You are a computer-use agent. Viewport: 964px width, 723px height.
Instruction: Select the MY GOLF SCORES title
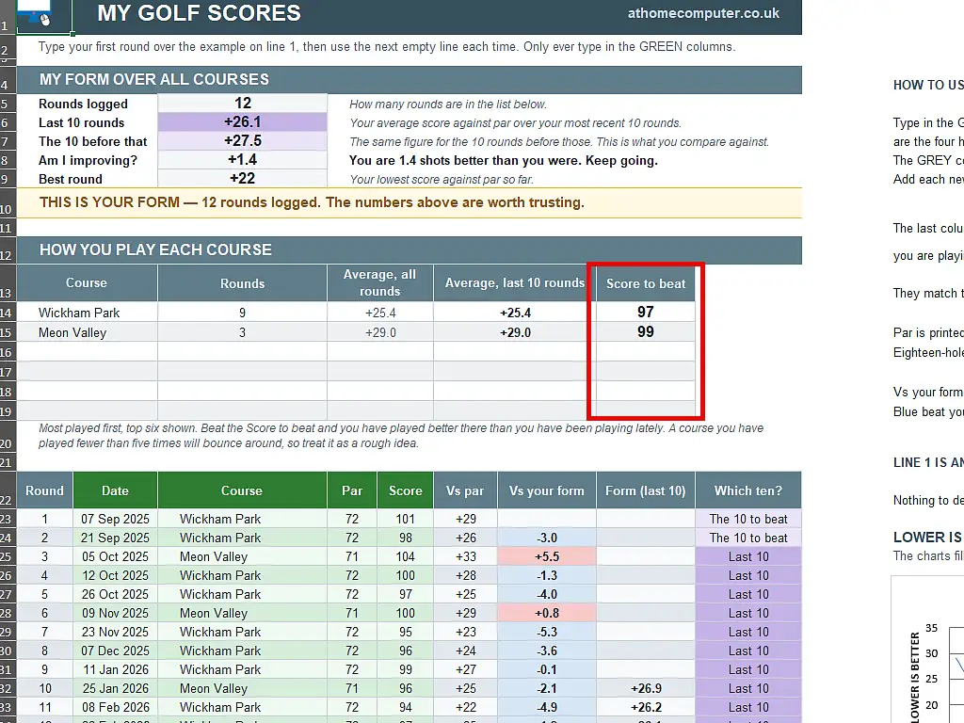200,13
